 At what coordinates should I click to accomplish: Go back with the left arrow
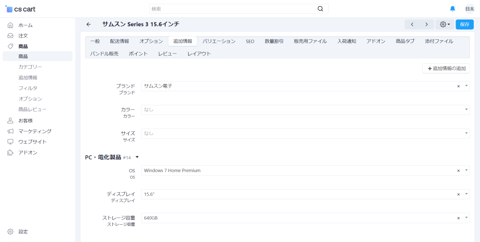click(x=88, y=24)
